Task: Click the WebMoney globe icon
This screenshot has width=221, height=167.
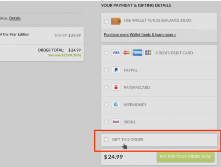Action: pyautogui.click(x=116, y=105)
